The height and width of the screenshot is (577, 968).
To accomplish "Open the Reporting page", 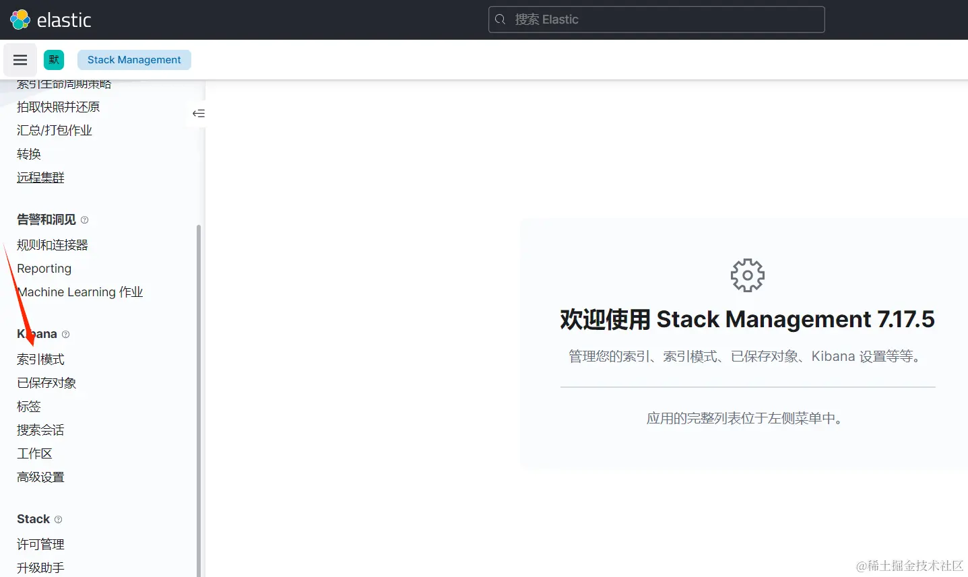I will click(44, 268).
